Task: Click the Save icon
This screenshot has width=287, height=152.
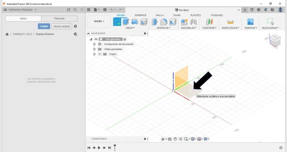Action: (x=105, y=10)
